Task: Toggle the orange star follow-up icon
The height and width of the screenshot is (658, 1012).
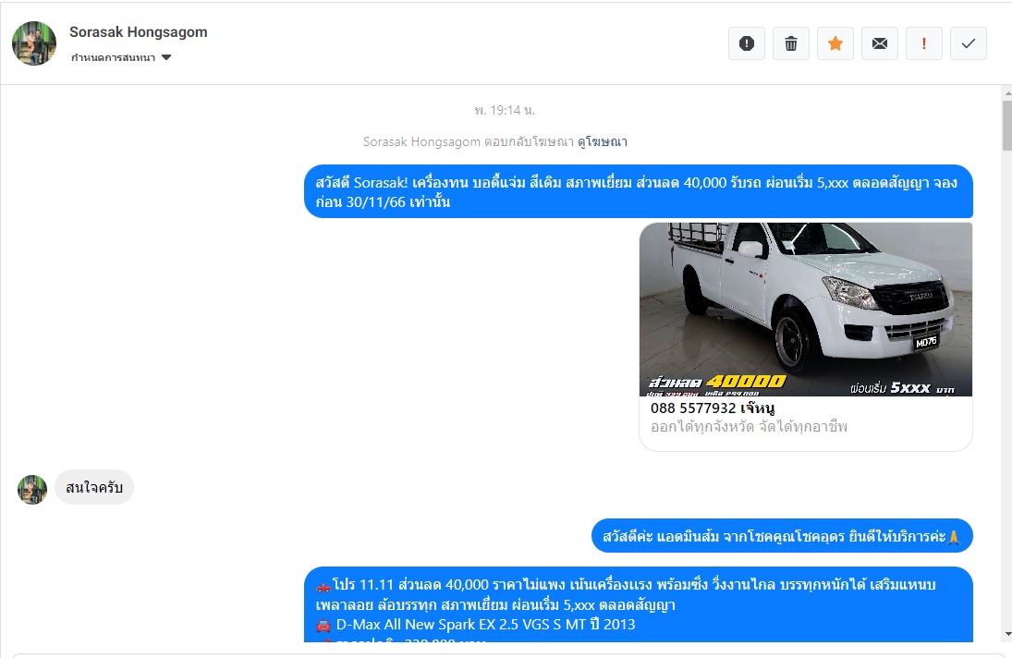Action: click(x=835, y=43)
